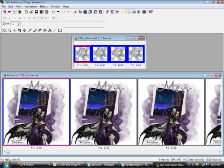Select the Rectangle shape tool
The height and width of the screenshot is (168, 224).
tap(60, 30)
